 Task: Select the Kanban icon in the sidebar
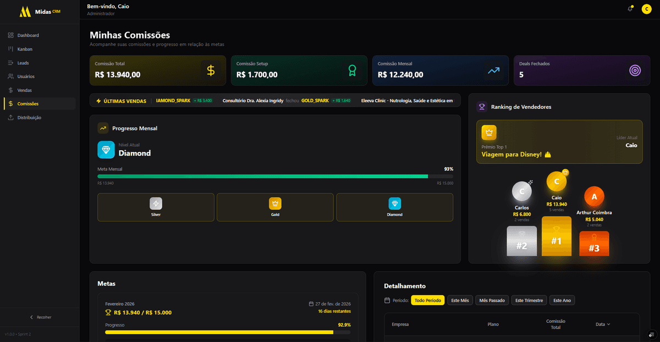click(9, 49)
